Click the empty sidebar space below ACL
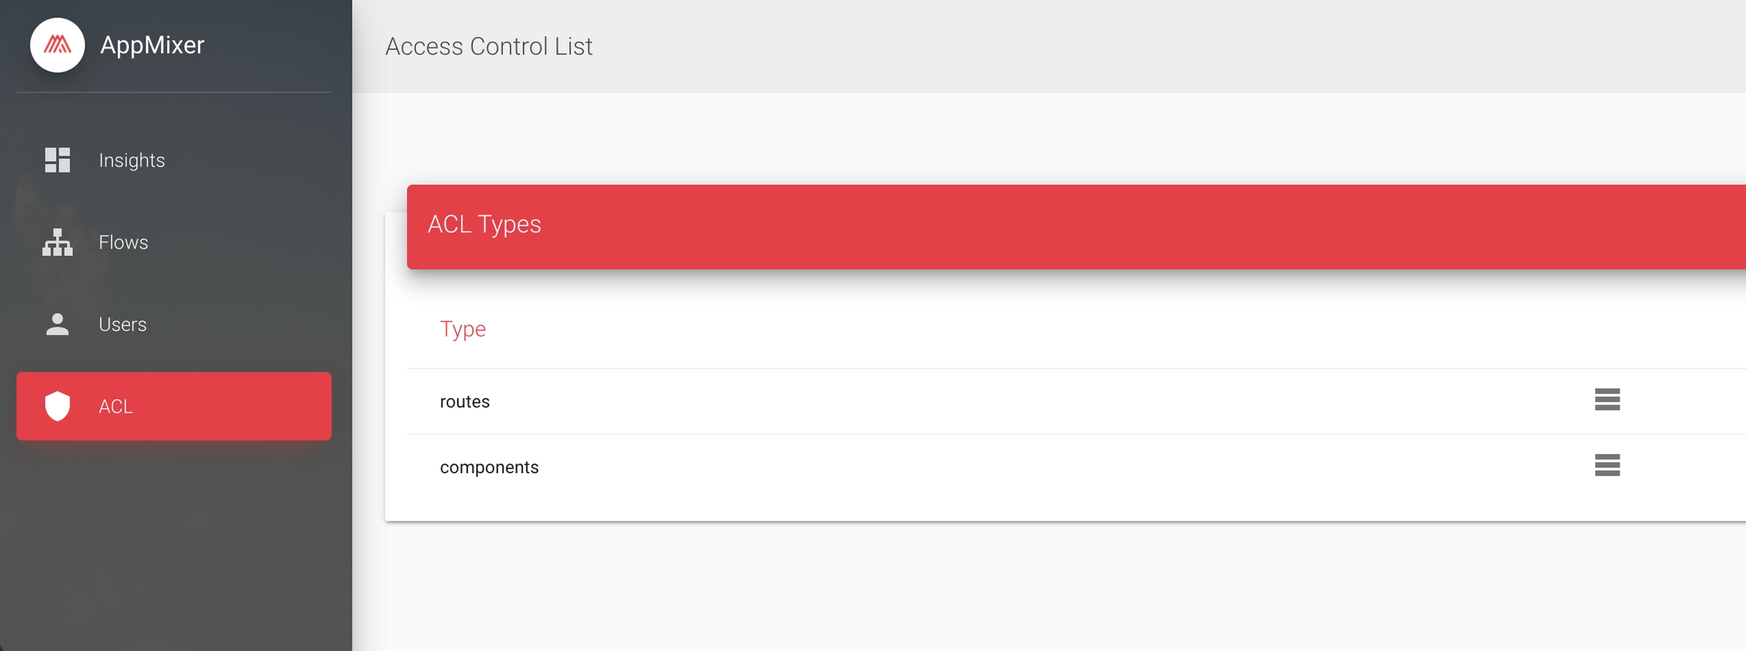This screenshot has width=1746, height=651. click(x=174, y=545)
